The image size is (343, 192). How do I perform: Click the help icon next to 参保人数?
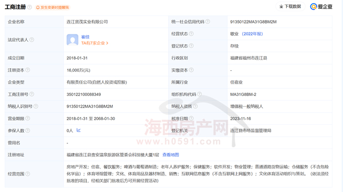[x=27, y=130]
